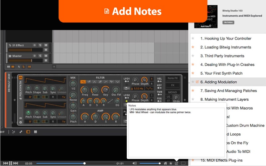Click the TMB modulation routing arrow
This screenshot has height=166, width=266.
coord(159,95)
